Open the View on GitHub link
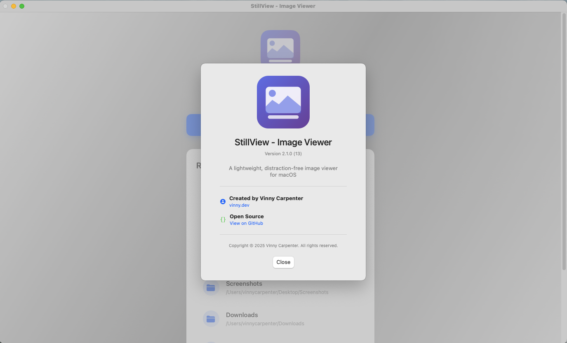The height and width of the screenshot is (343, 567). 246,223
